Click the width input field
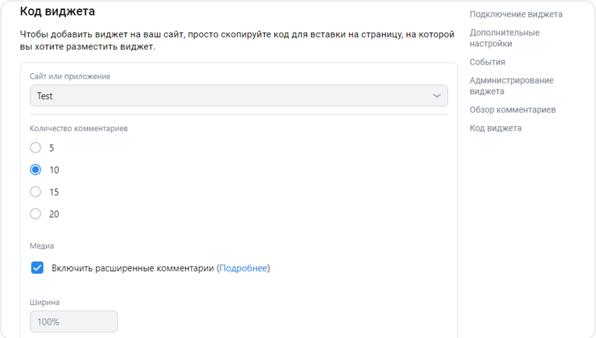 [x=74, y=321]
